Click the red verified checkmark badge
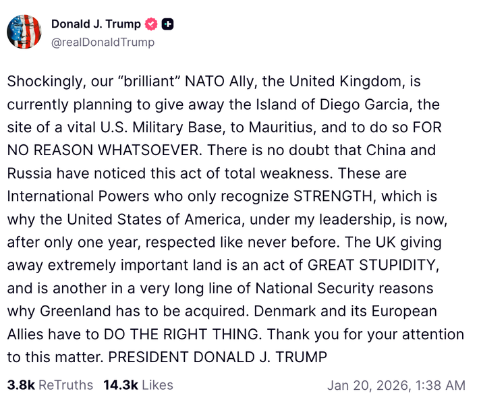479x406 pixels. tap(152, 24)
